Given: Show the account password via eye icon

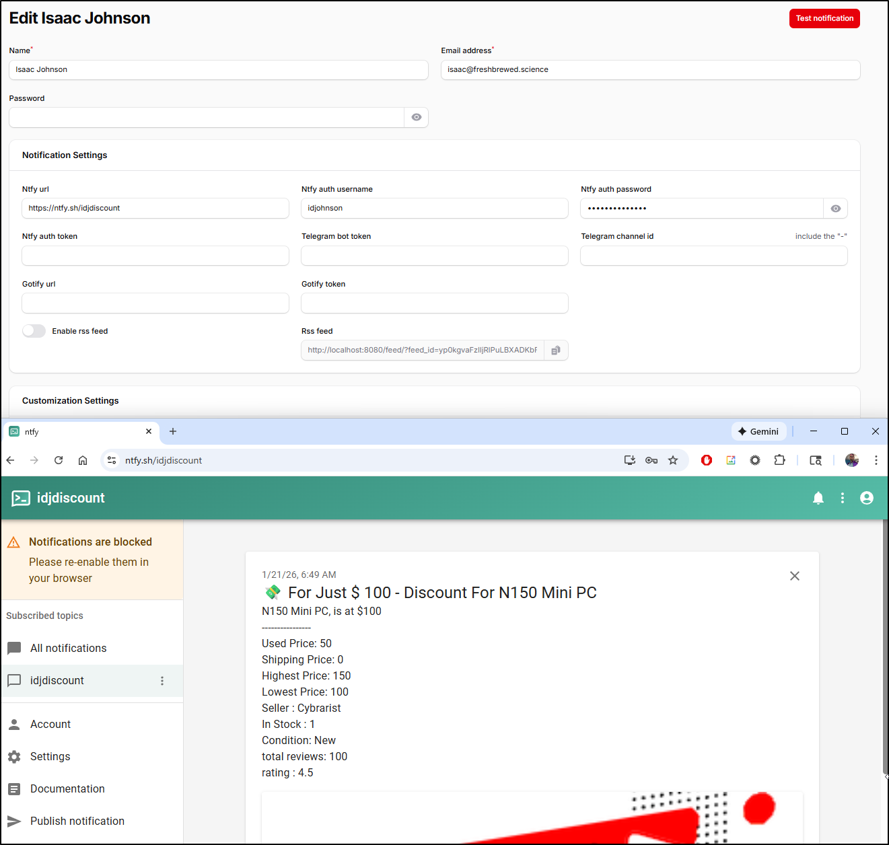Looking at the screenshot, I should (416, 117).
